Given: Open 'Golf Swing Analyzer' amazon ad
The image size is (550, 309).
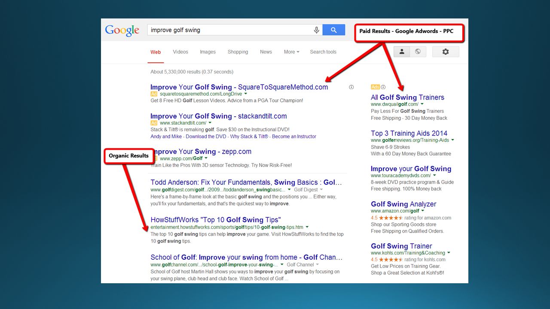Looking at the screenshot, I should (x=403, y=204).
